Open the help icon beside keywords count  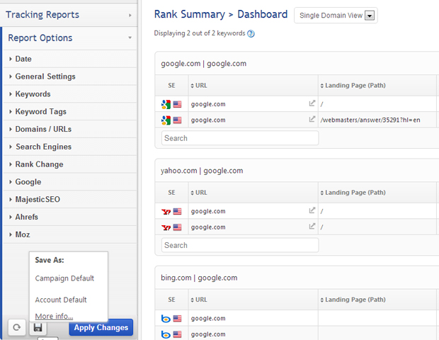click(251, 33)
